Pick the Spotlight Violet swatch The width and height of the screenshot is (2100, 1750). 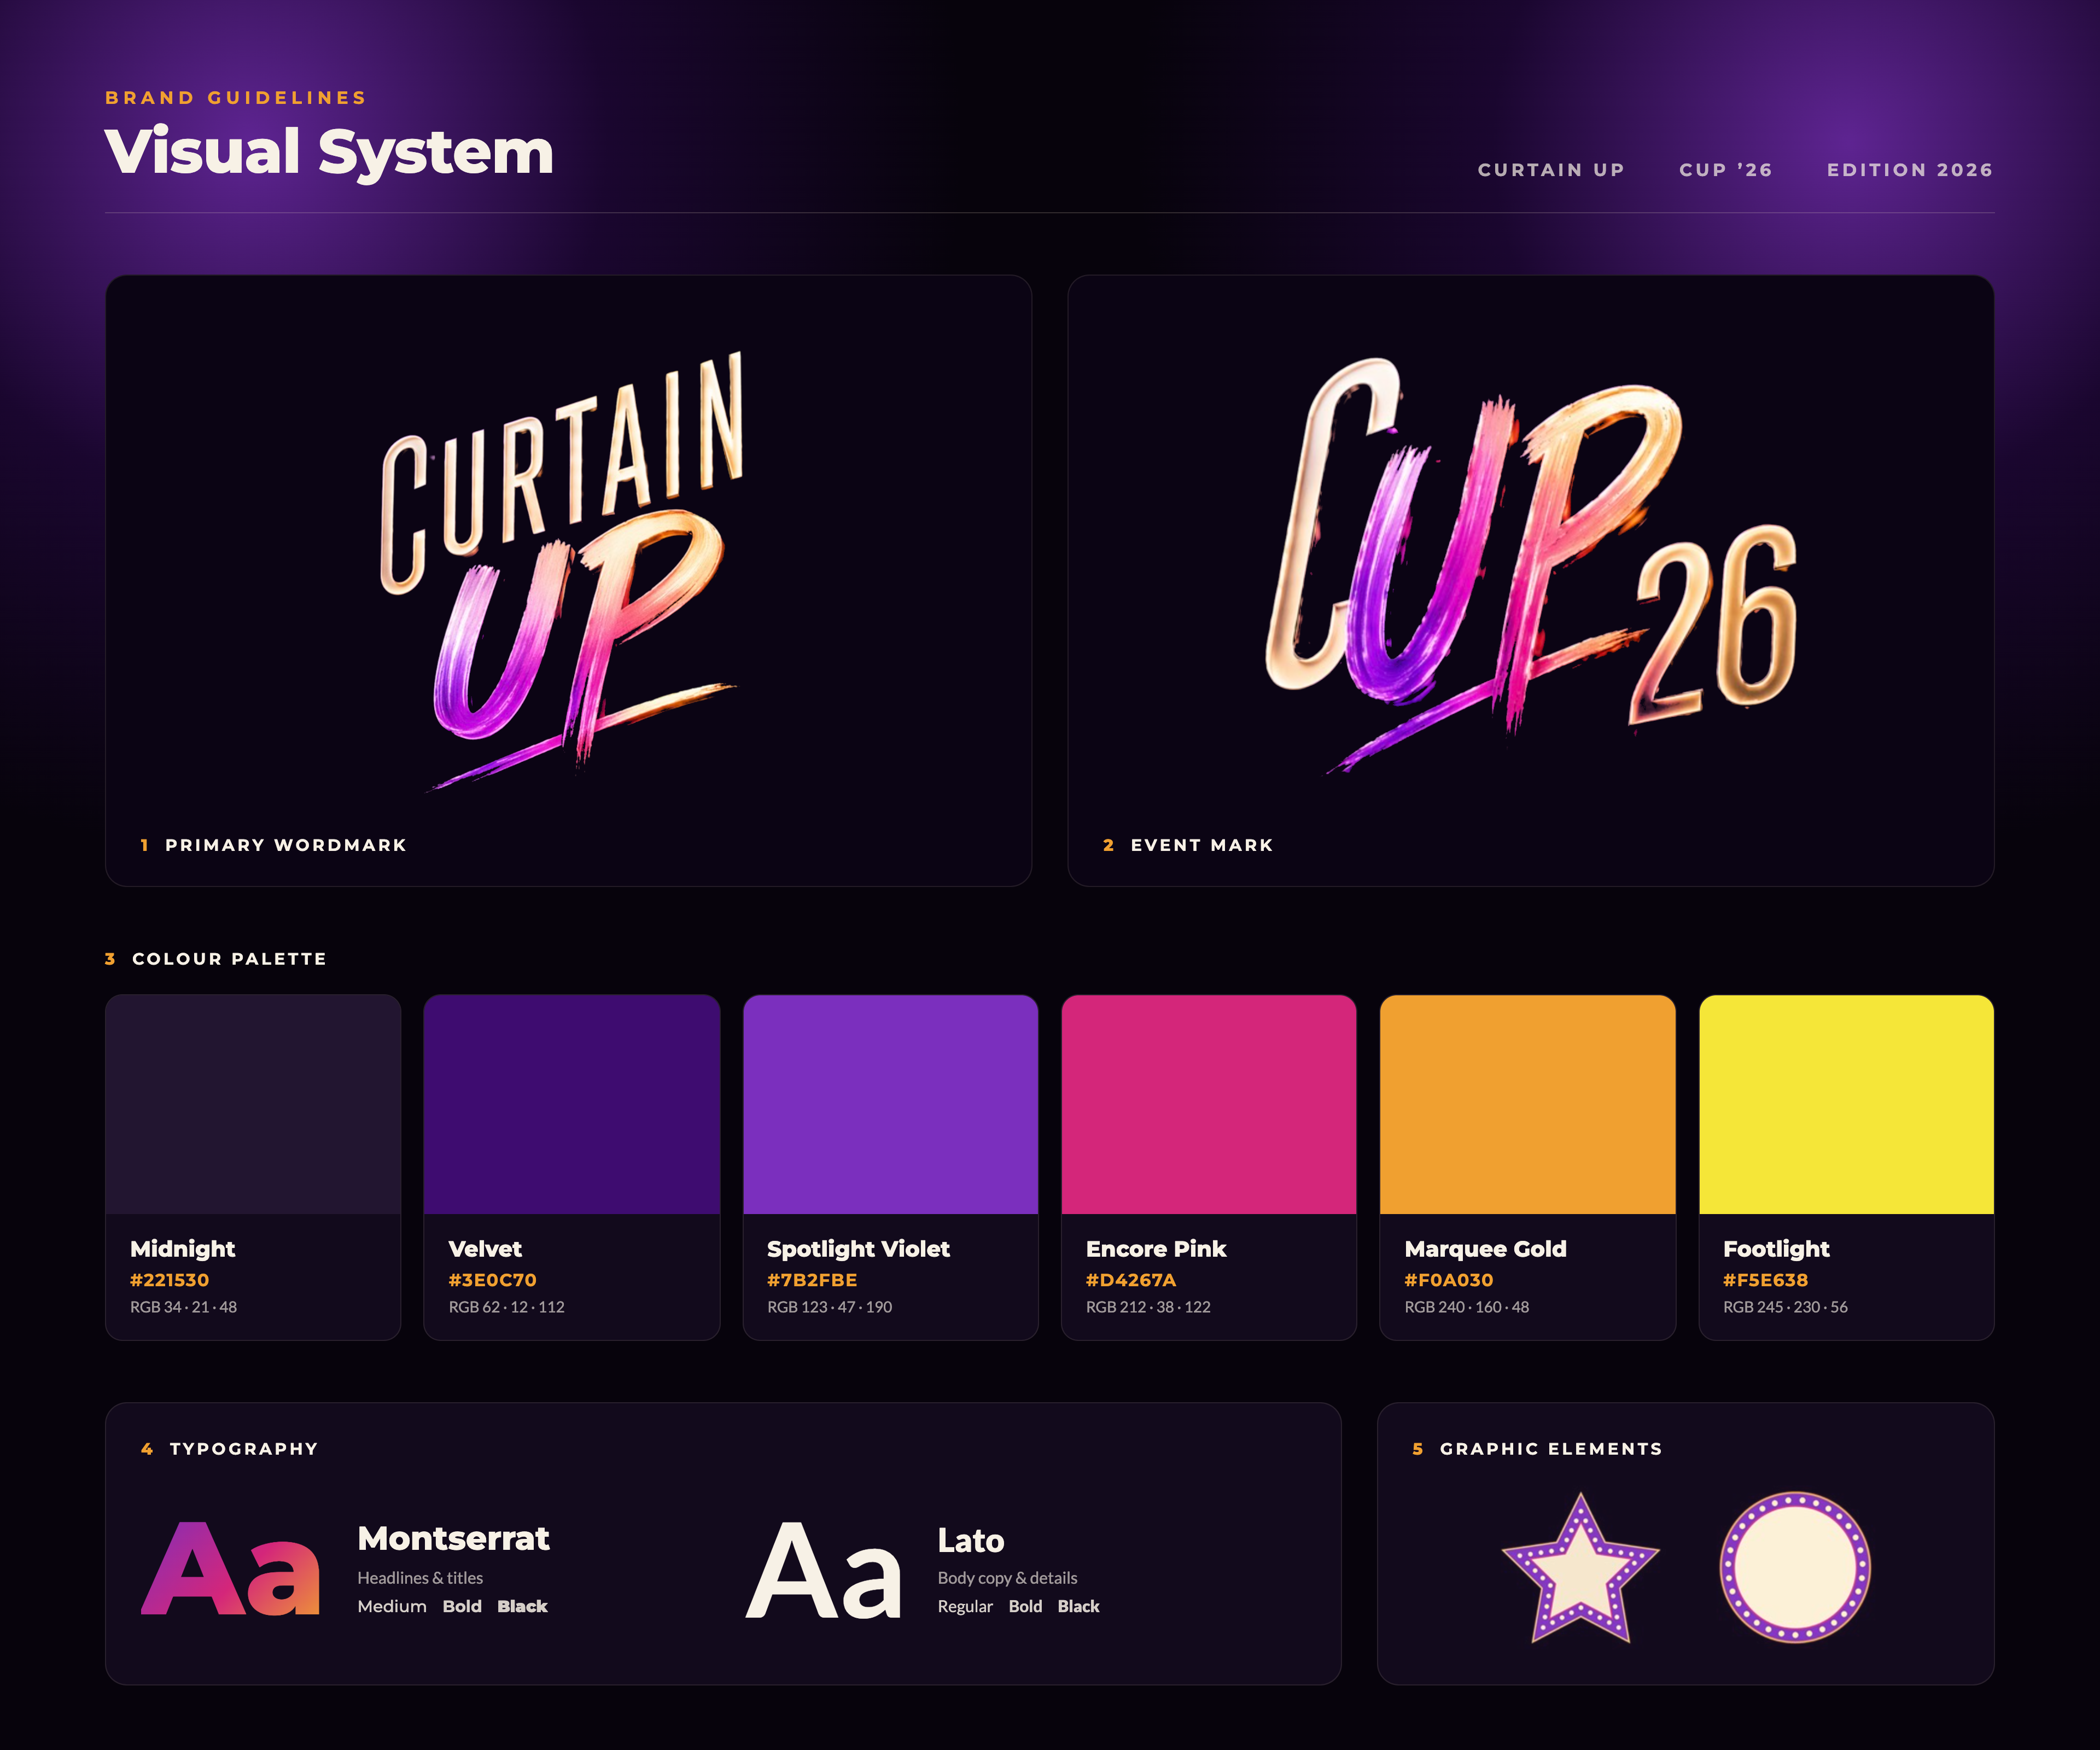tap(890, 1104)
